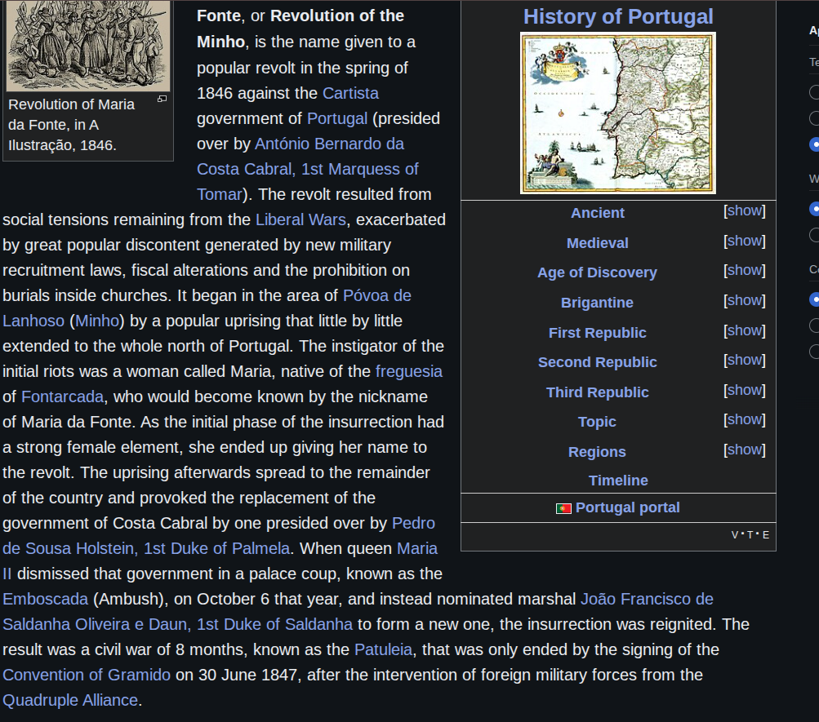This screenshot has height=722, width=819.
Task: Click the old map of Portugal image
Action: coord(618,113)
